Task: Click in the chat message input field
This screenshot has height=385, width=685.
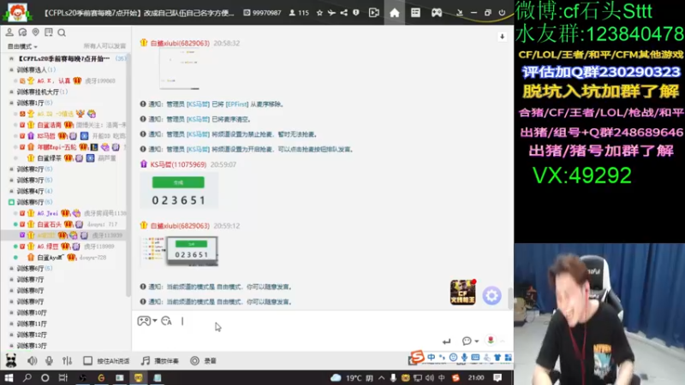Action: (x=323, y=330)
